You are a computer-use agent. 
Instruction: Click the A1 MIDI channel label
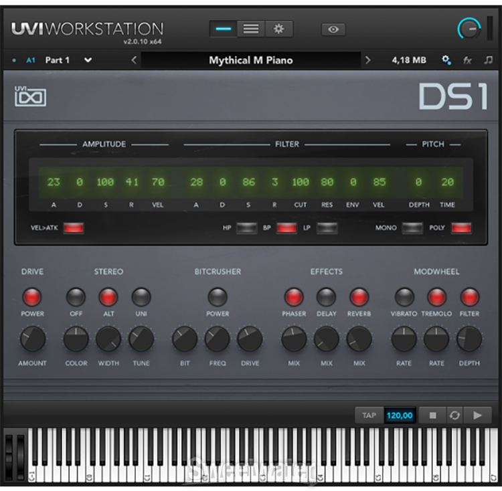pyautogui.click(x=30, y=60)
